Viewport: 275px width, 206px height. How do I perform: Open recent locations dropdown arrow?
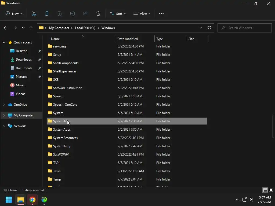coord(23,28)
